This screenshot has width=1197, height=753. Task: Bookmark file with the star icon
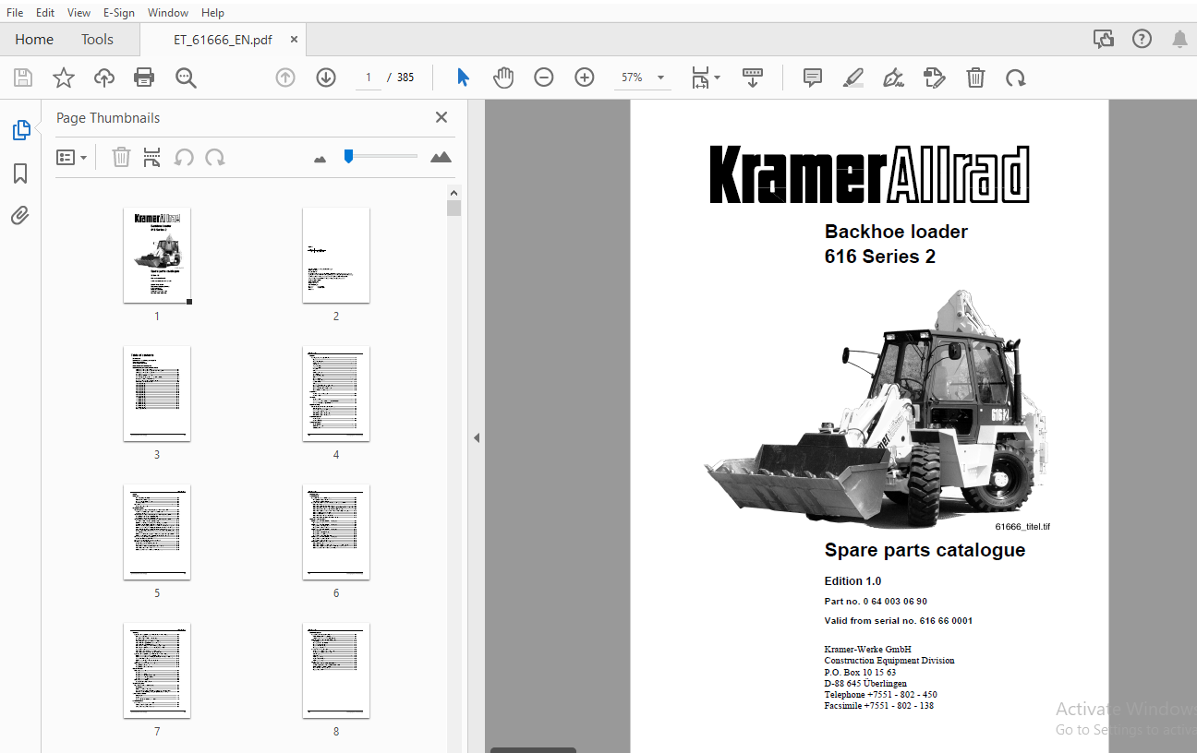pyautogui.click(x=64, y=78)
